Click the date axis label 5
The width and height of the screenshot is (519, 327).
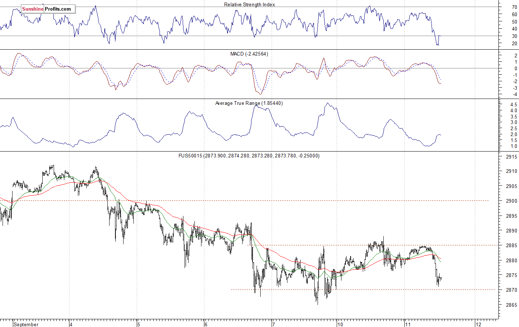pos(139,324)
